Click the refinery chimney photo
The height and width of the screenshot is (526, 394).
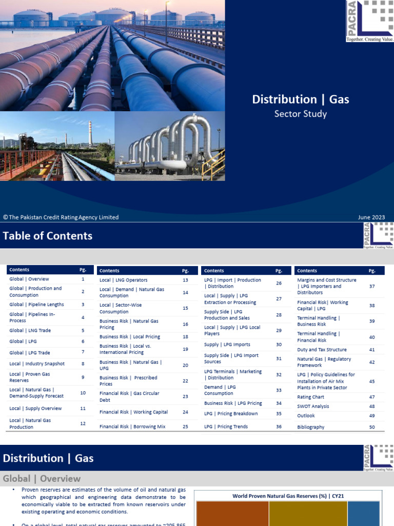pyautogui.click(x=57, y=146)
